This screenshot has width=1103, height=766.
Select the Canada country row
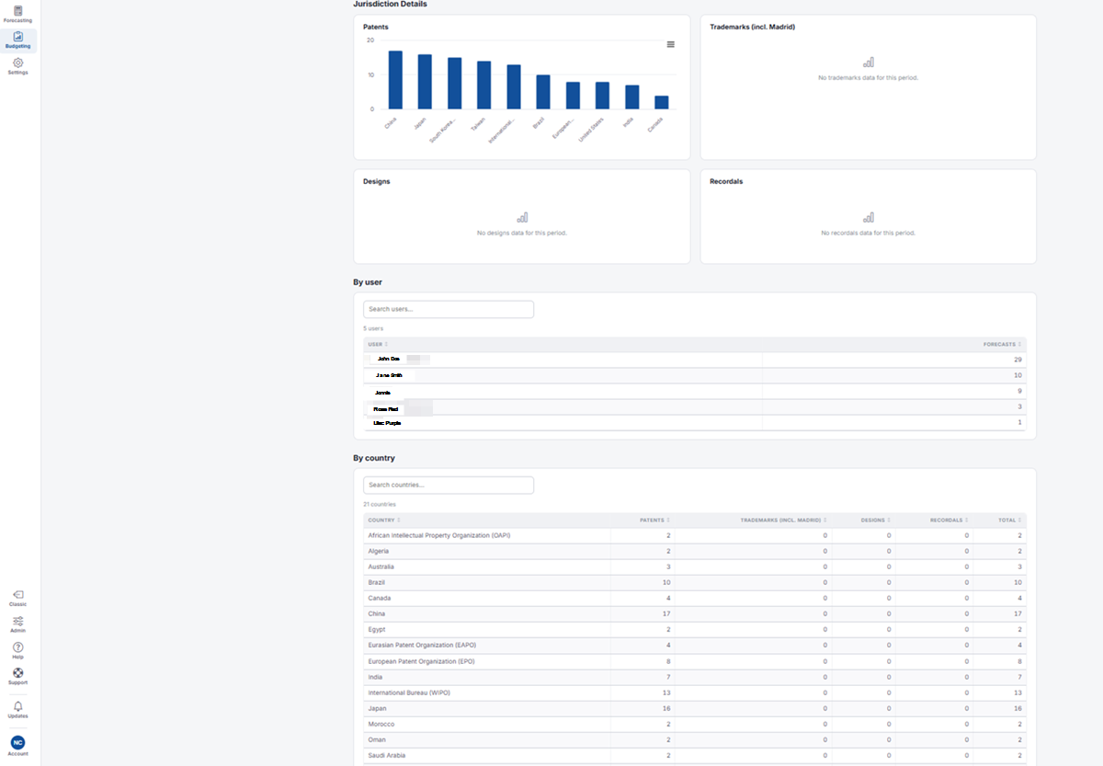694,598
